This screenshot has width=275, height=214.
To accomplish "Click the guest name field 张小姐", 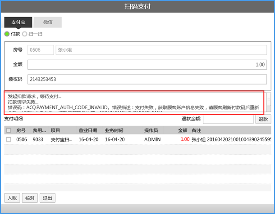I will [161, 50].
